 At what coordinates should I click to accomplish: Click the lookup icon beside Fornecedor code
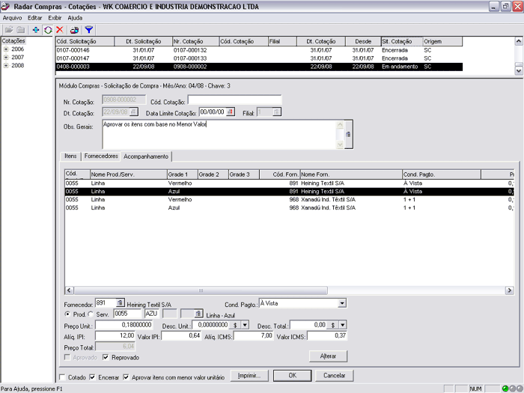pyautogui.click(x=120, y=303)
